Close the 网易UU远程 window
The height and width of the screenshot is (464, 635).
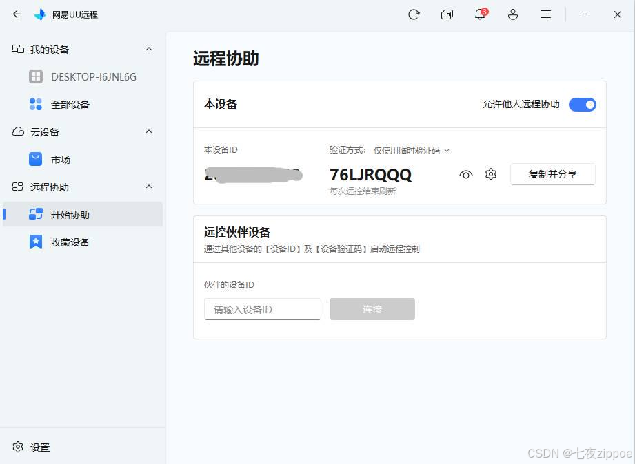click(618, 14)
